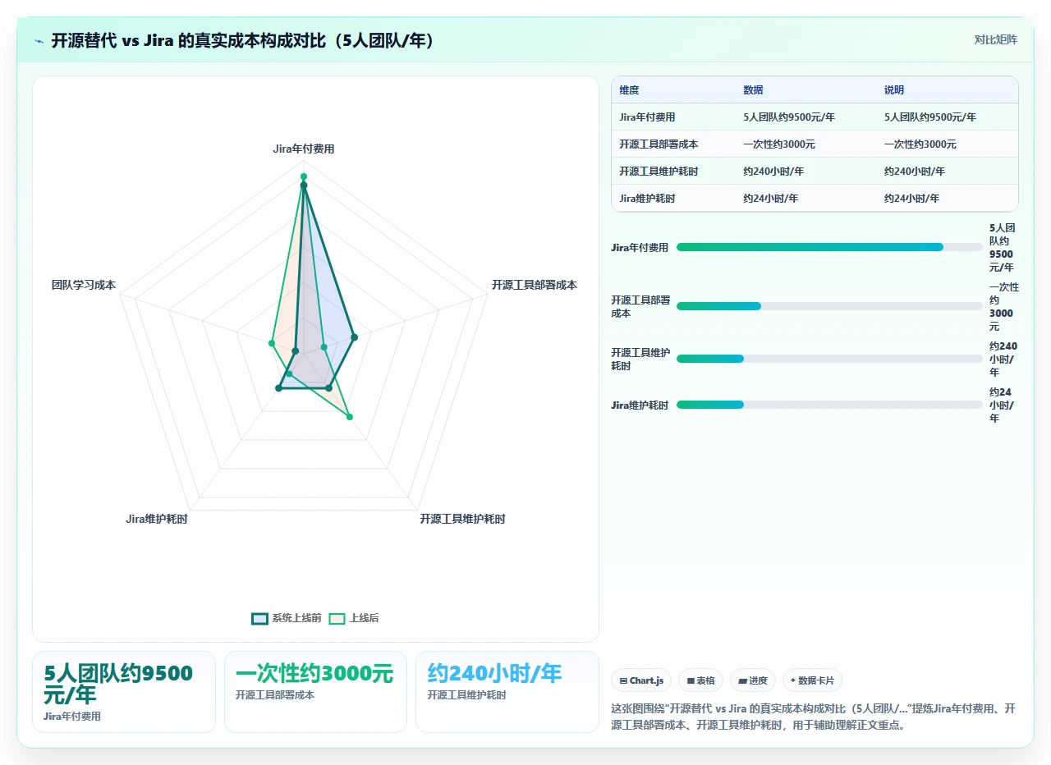Click the 系统上线前 point on the Jira年付费用 axis
Screen dimensions: 1051x765
tap(304, 186)
